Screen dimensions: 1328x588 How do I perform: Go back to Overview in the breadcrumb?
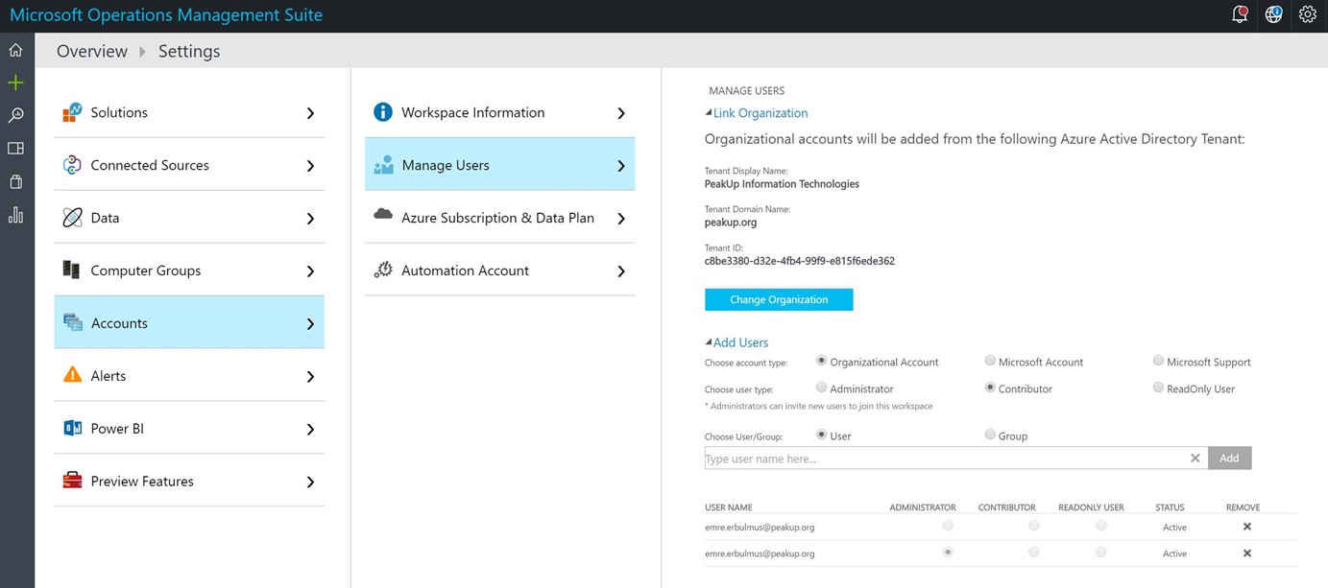[92, 51]
